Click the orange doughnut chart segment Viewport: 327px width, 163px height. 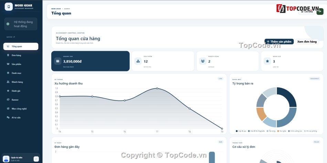point(261,114)
